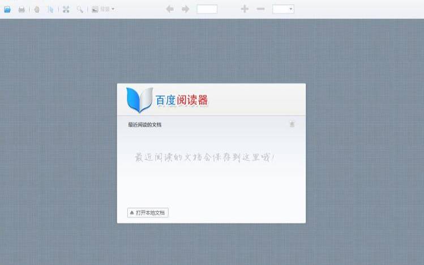Viewport: 424px width, 265px height.
Task: Click the printer icon in the toolbar
Action: [x=22, y=10]
